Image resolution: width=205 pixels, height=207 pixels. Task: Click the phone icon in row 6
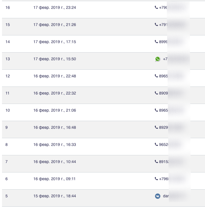click(x=156, y=179)
